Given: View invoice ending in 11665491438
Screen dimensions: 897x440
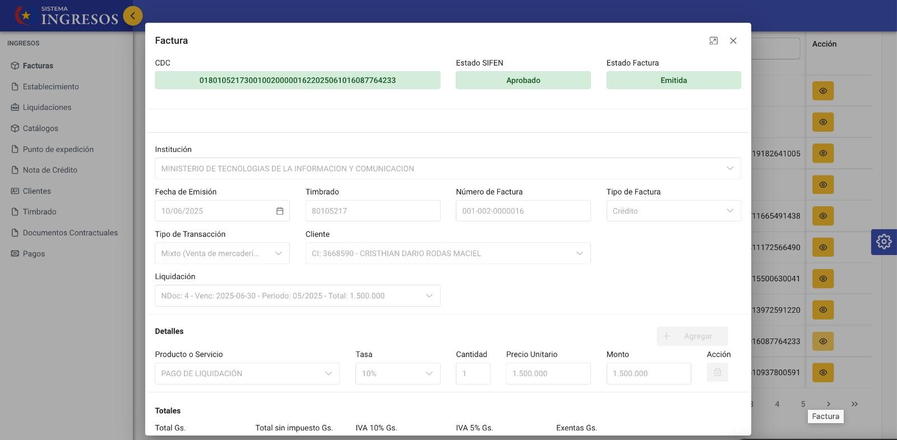Looking at the screenshot, I should point(822,216).
